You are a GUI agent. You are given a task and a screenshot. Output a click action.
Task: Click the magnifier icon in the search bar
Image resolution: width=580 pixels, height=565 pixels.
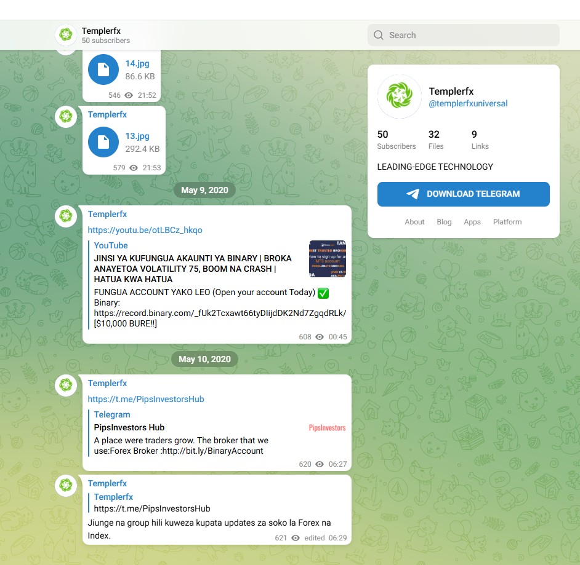click(x=379, y=35)
